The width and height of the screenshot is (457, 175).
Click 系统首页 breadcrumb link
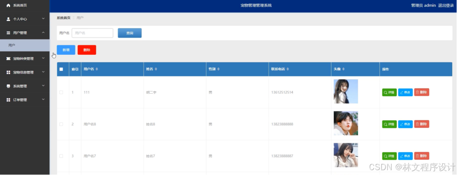63,18
